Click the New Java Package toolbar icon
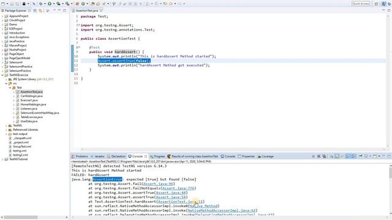 pyautogui.click(x=77, y=4)
